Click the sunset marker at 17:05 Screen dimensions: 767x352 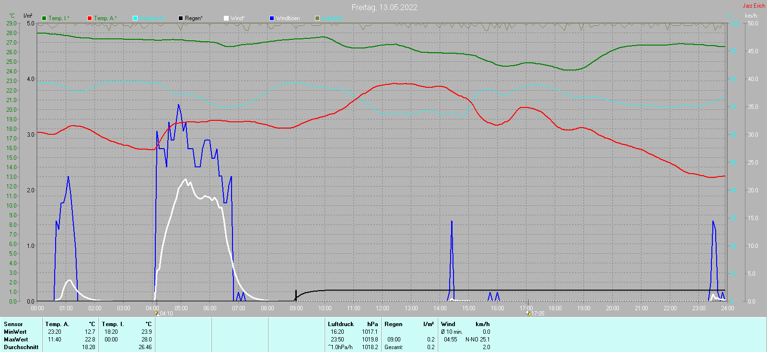coord(528,313)
